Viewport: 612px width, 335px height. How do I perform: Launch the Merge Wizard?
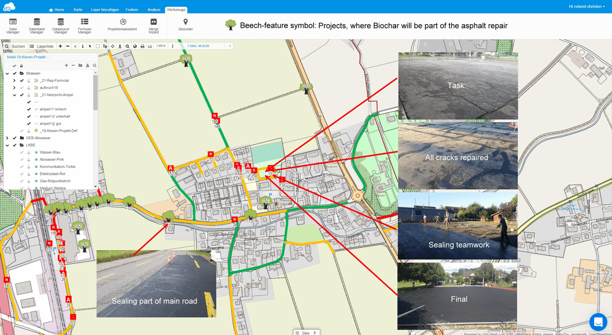point(153,26)
